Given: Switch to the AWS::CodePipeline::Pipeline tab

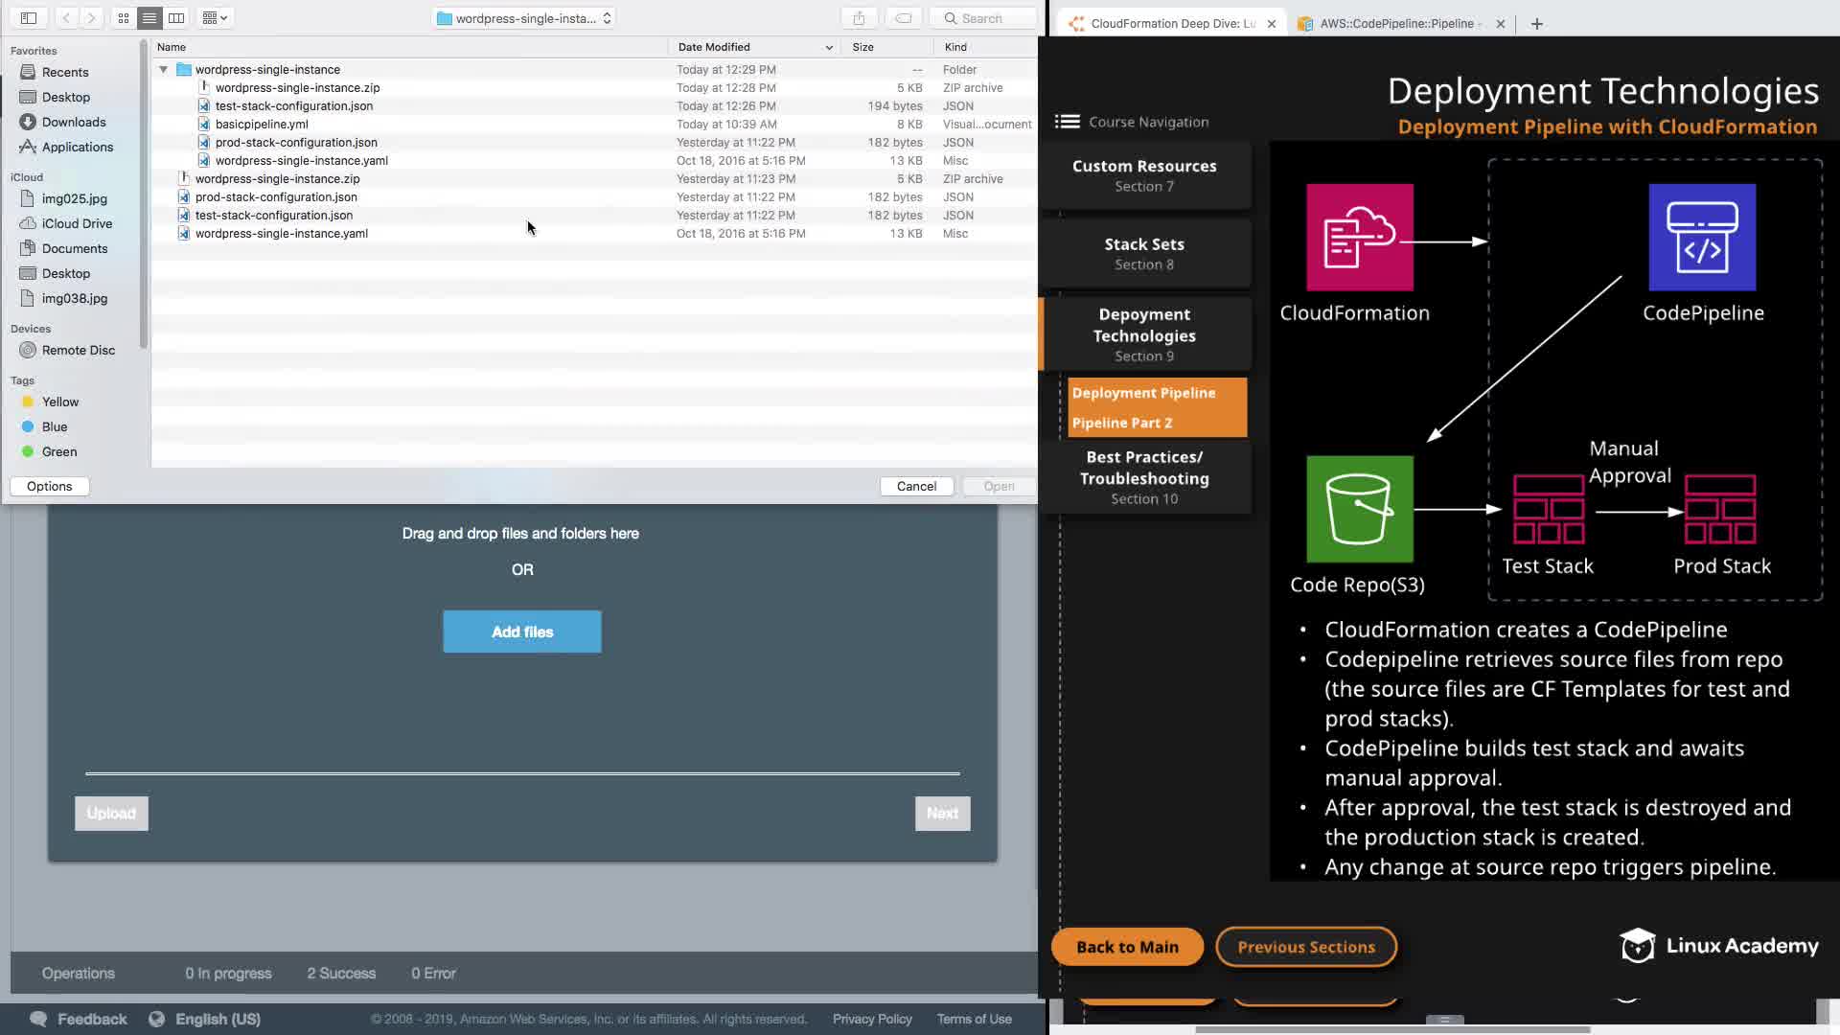Looking at the screenshot, I should point(1398,24).
